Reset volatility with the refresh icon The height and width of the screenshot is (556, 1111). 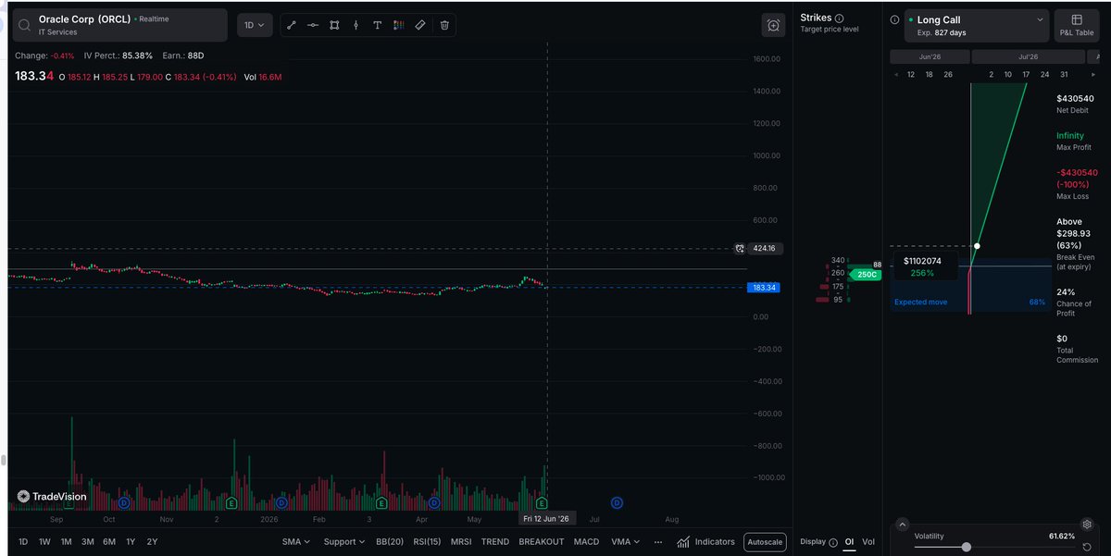1087,547
